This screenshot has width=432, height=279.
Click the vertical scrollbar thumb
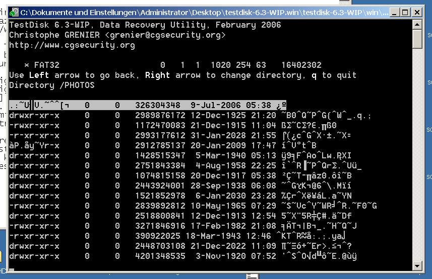click(x=417, y=39)
